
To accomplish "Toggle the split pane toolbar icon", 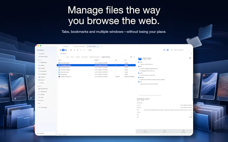I will point(71,50).
